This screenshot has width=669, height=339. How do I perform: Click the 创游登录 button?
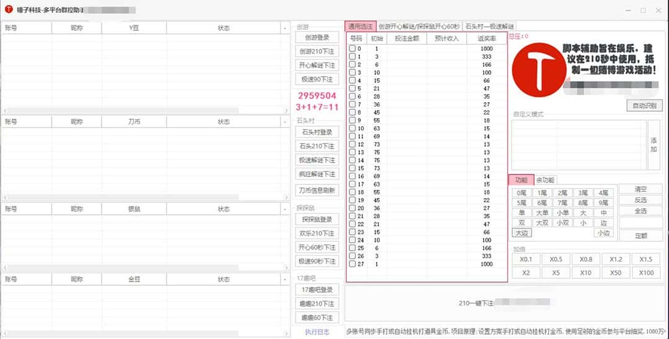(x=317, y=38)
